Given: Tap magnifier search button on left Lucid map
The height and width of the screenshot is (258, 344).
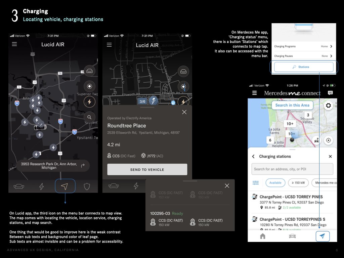Looking at the screenshot, I should pos(89,117).
